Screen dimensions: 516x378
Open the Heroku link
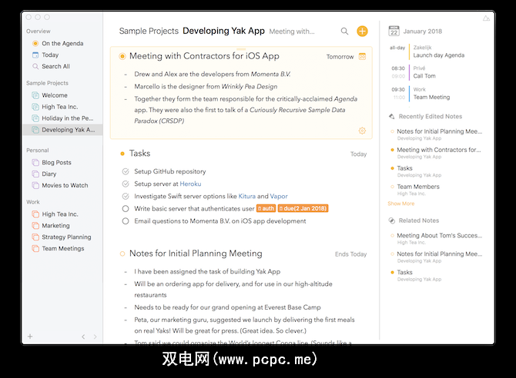tap(190, 184)
